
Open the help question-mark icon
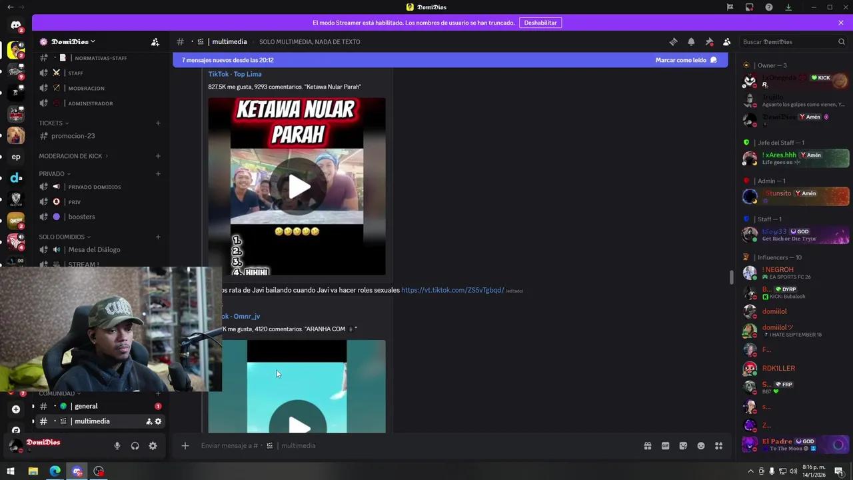tap(769, 7)
